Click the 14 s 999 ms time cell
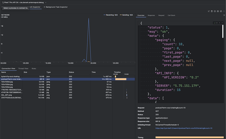Screen dimensions: 226x139 (106, 79)
